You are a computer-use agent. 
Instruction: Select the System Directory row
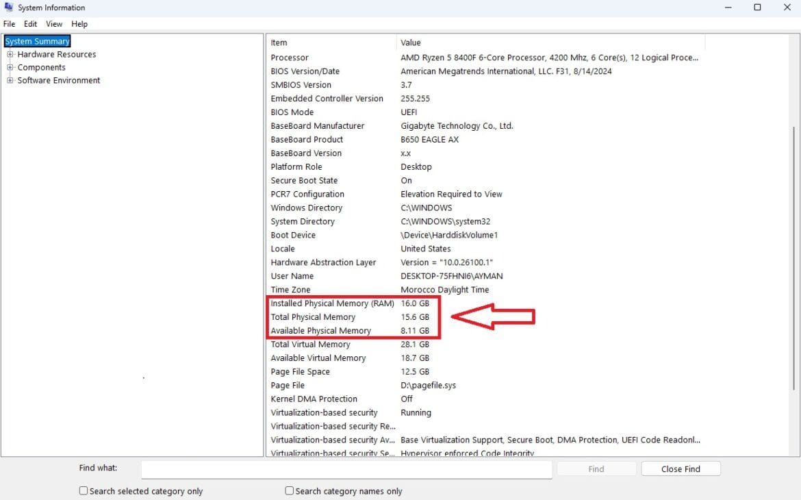click(x=485, y=221)
